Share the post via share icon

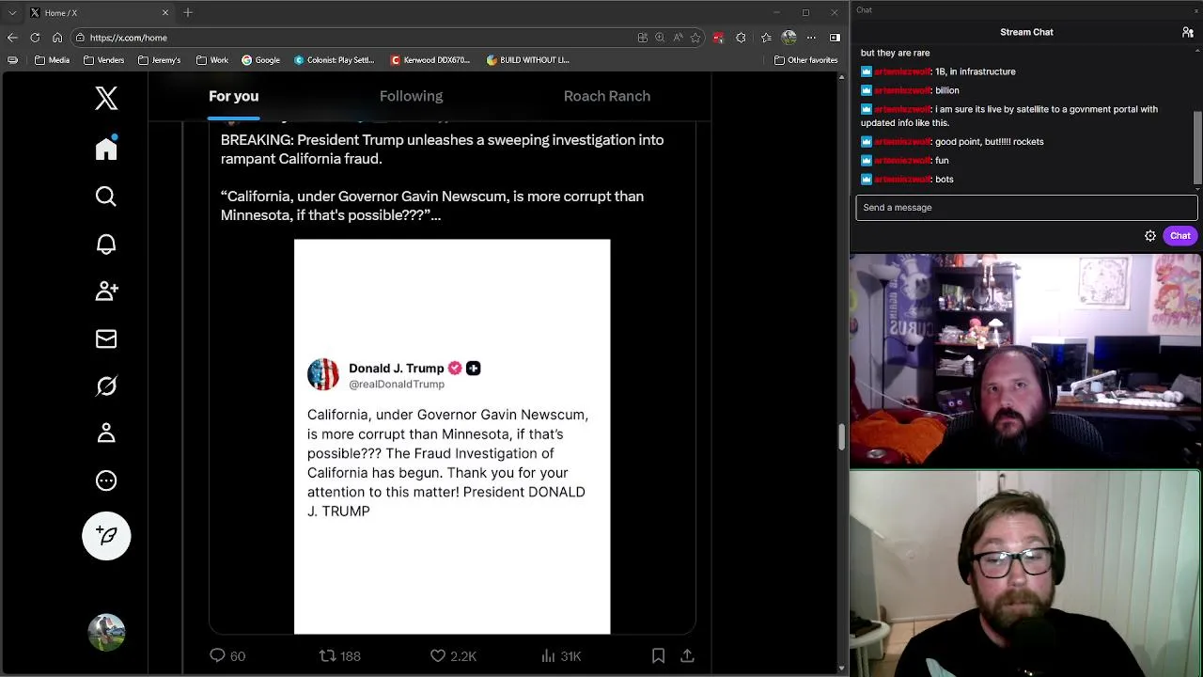pos(687,655)
